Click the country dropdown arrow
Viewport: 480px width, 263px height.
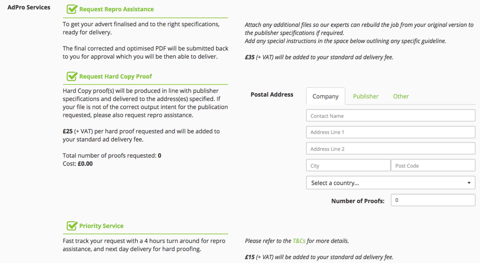point(469,183)
